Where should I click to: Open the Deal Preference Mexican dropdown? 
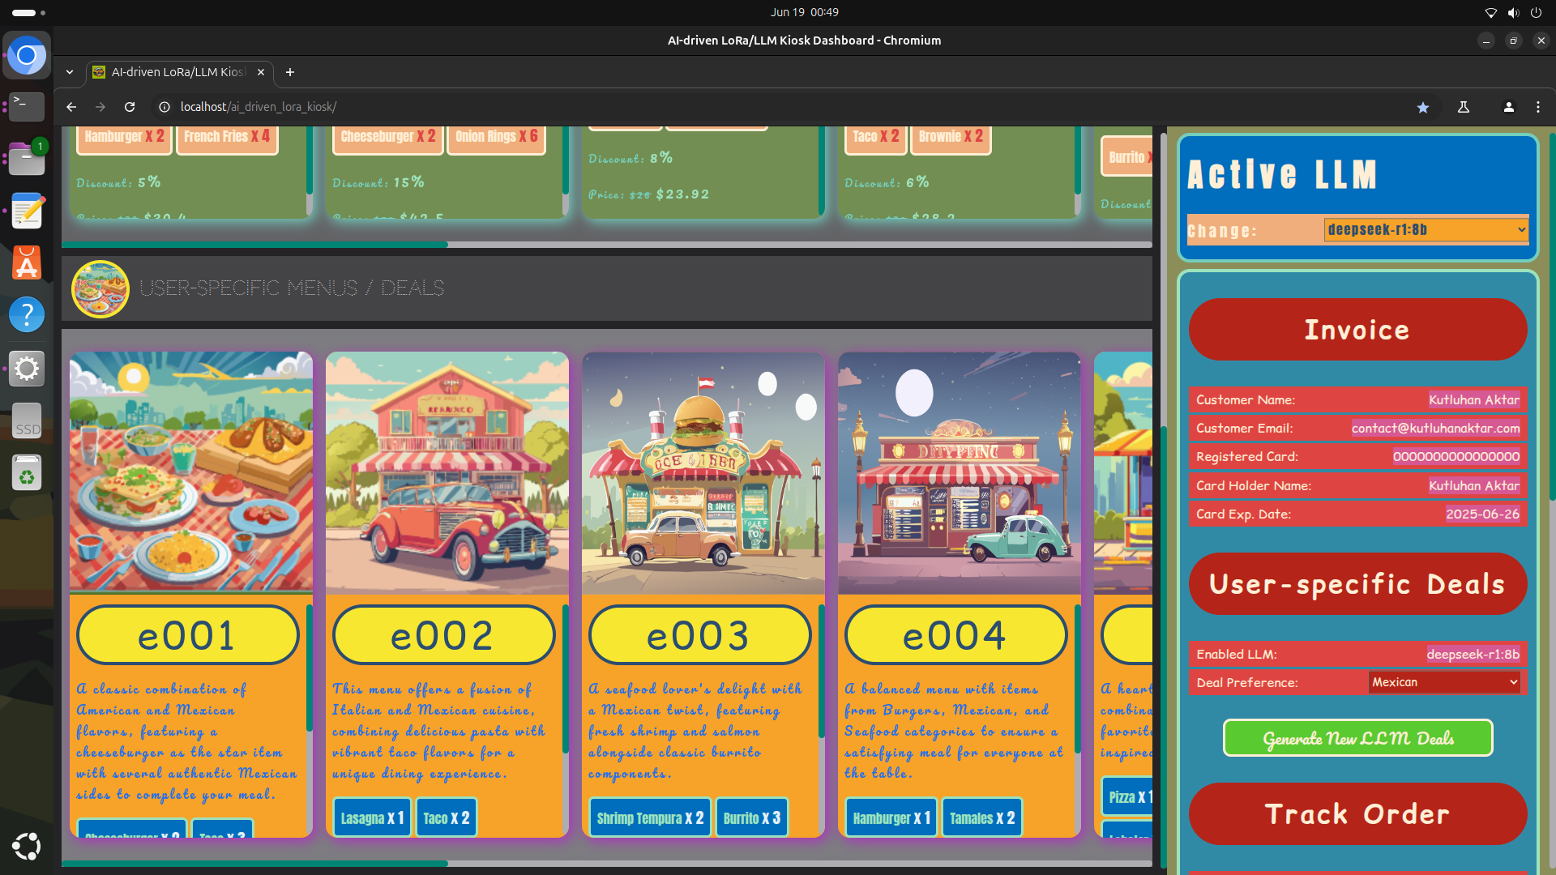coord(1443,682)
